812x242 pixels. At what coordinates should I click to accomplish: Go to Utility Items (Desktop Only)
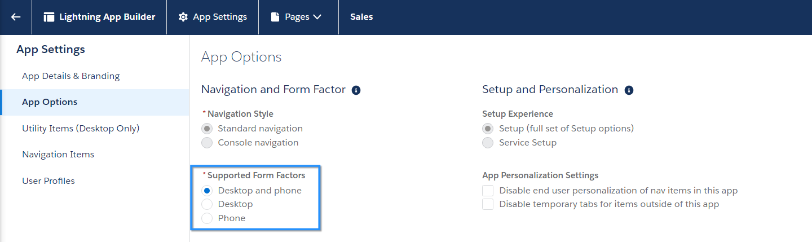point(81,129)
